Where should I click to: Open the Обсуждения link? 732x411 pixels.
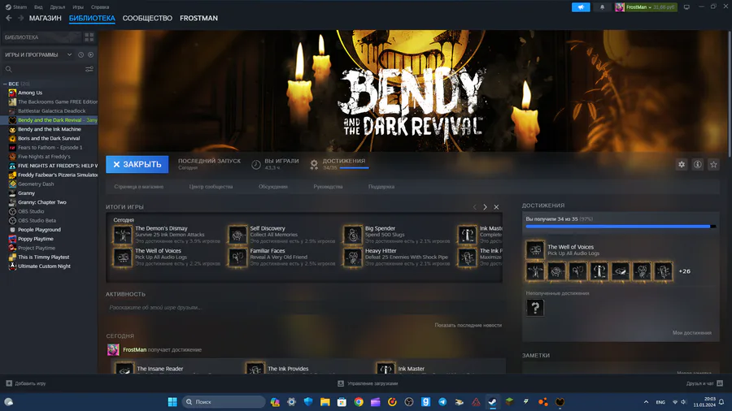[x=273, y=186]
